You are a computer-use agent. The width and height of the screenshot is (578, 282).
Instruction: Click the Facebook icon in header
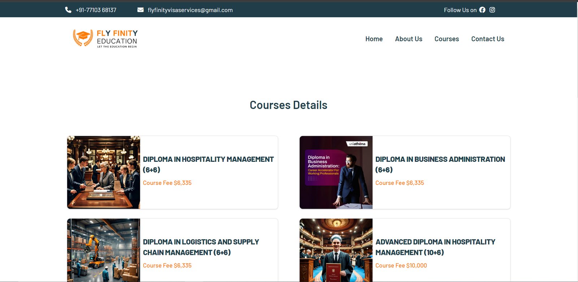click(482, 10)
